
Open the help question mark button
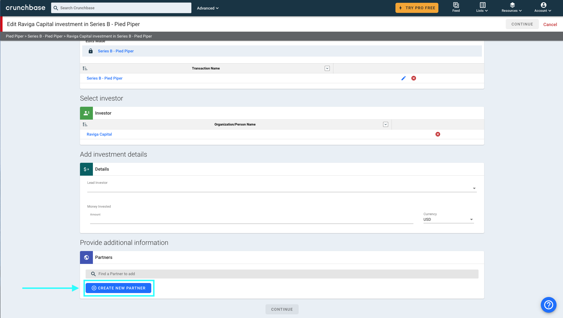[x=548, y=305]
